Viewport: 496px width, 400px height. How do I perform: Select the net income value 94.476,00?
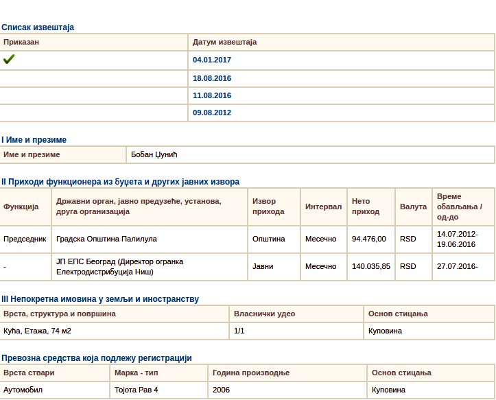(369, 239)
